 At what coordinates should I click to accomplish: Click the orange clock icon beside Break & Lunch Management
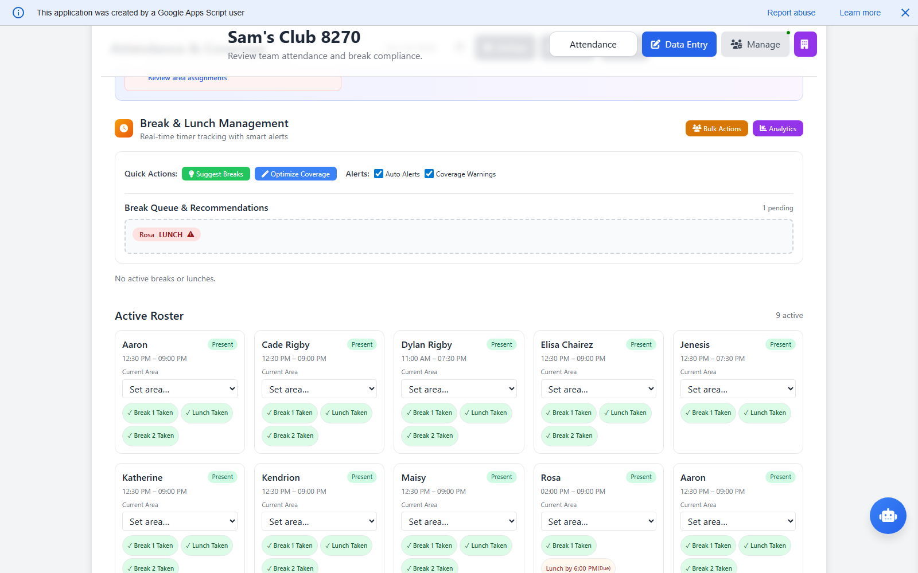124,128
